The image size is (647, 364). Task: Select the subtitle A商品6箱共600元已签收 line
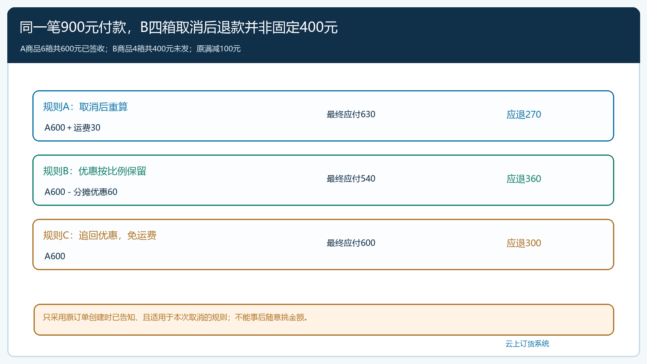tap(131, 49)
